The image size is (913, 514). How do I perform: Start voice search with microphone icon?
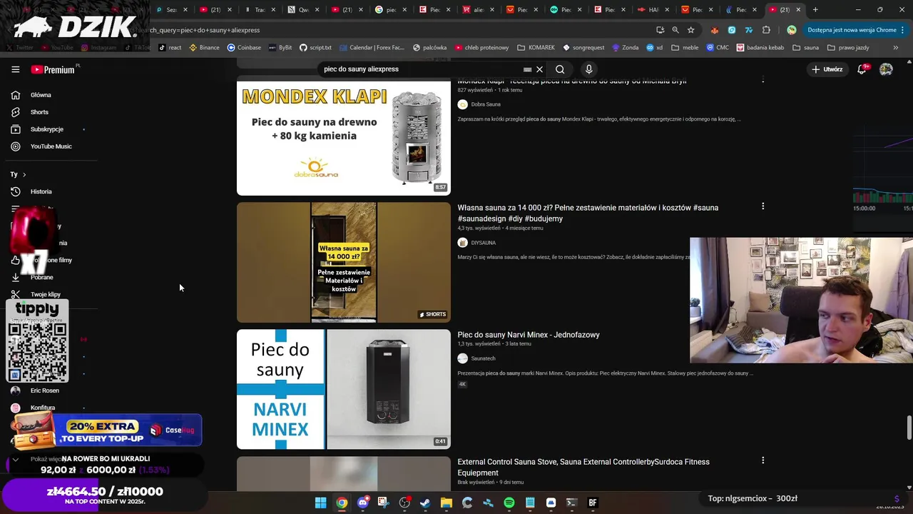click(588, 69)
